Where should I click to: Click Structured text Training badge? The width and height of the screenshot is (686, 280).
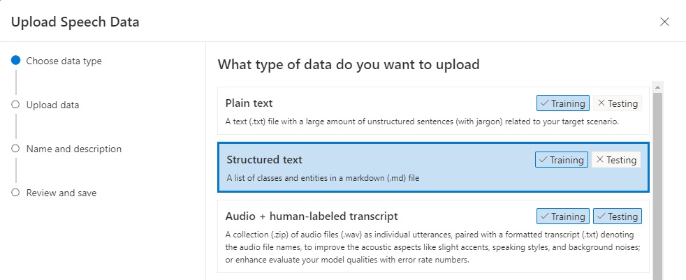tap(561, 160)
